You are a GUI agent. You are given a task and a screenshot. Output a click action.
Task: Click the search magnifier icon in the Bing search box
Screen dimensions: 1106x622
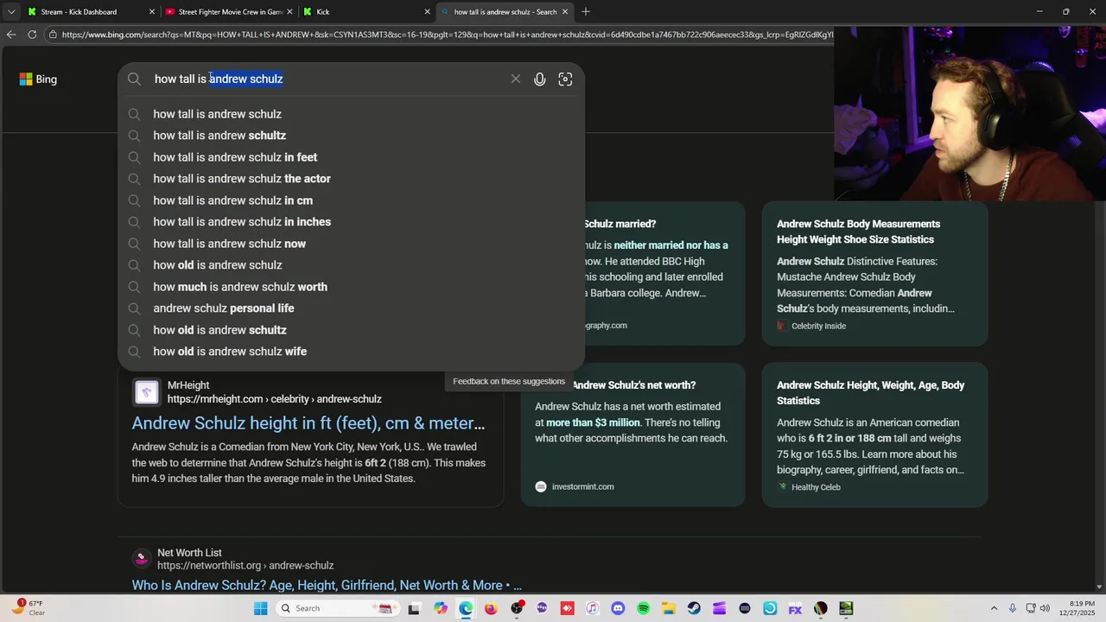pyautogui.click(x=134, y=79)
